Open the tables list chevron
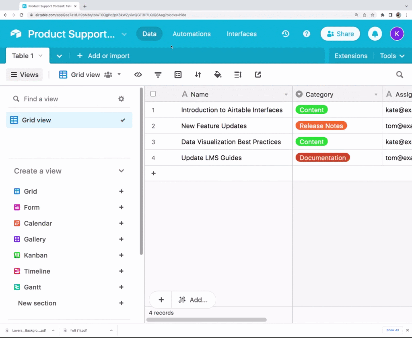The image size is (412, 338). tap(60, 56)
